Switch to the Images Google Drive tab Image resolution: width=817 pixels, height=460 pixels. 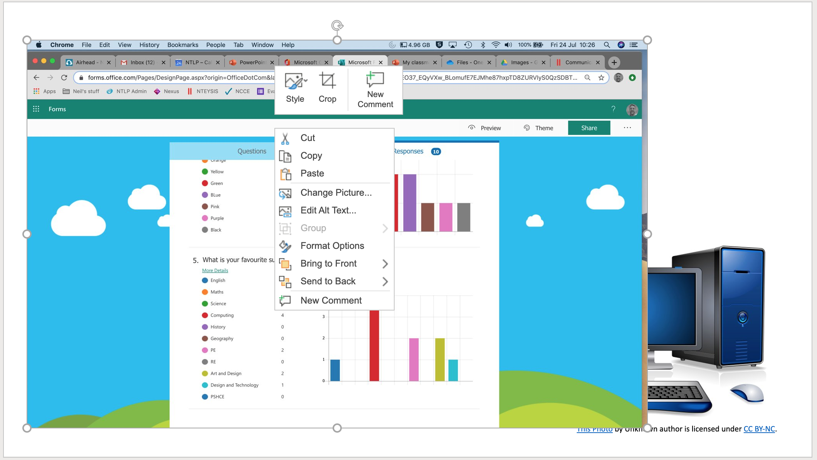[x=523, y=62]
